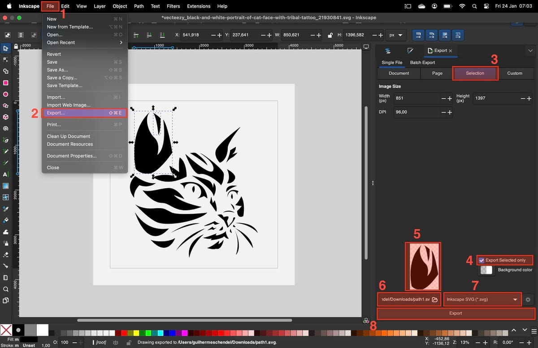The height and width of the screenshot is (348, 538).
Task: Select the Spiral tool
Action: pos(5,129)
